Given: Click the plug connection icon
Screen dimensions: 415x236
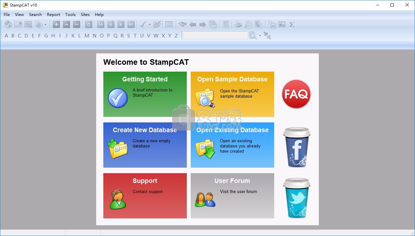Looking at the screenshot, I should (267, 35).
